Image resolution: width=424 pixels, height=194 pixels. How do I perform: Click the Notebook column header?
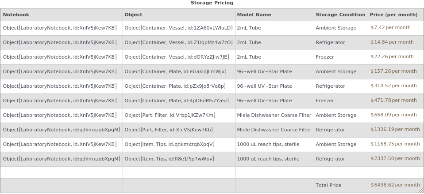pyautogui.click(x=16, y=15)
